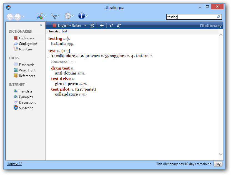Increase font size with larger A icon
This screenshot has width=231, height=175.
click(119, 26)
